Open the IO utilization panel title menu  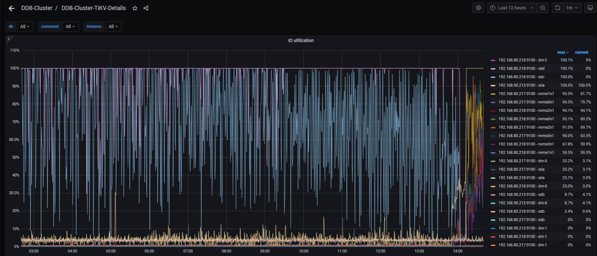(x=301, y=40)
